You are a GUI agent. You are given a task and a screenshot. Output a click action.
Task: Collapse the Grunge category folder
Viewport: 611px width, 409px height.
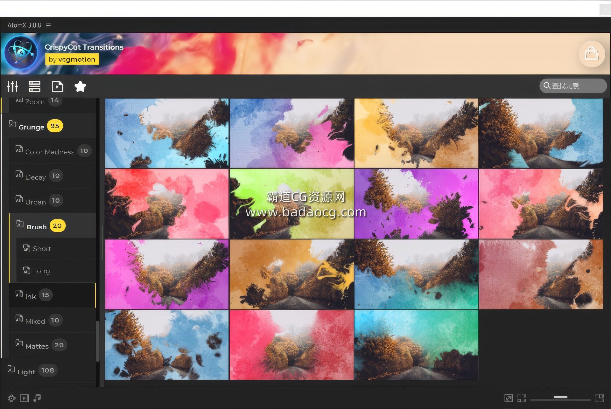48,126
